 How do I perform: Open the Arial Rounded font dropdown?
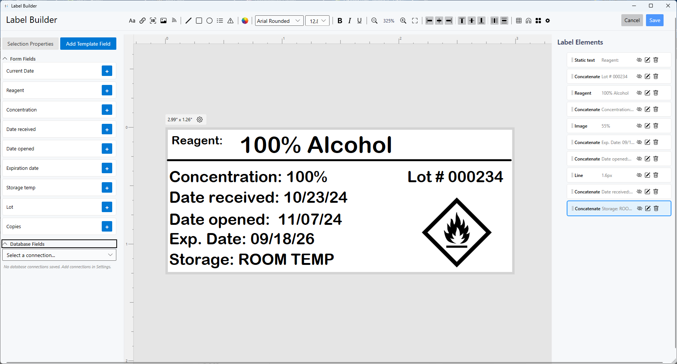(x=279, y=21)
